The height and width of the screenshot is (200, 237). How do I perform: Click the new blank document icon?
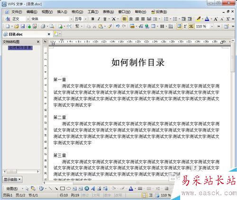8,26
